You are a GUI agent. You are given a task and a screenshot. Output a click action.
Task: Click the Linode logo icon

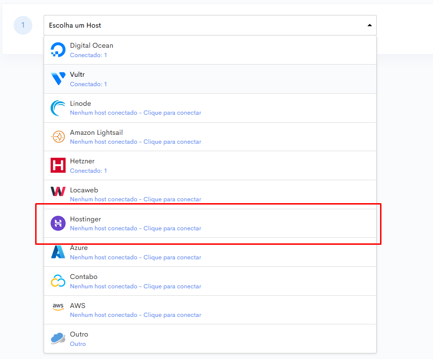pyautogui.click(x=58, y=108)
